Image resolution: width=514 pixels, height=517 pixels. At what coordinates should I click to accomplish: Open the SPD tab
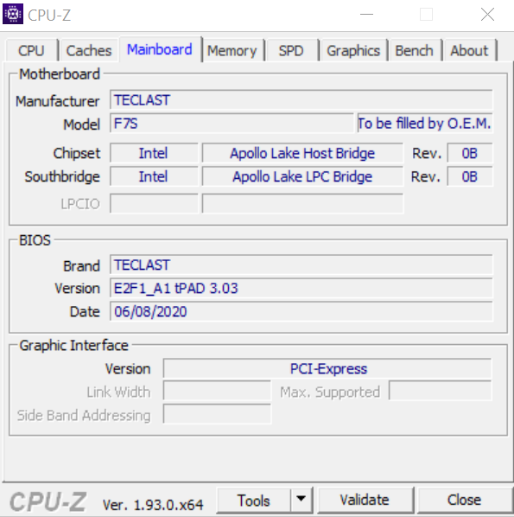pos(291,51)
